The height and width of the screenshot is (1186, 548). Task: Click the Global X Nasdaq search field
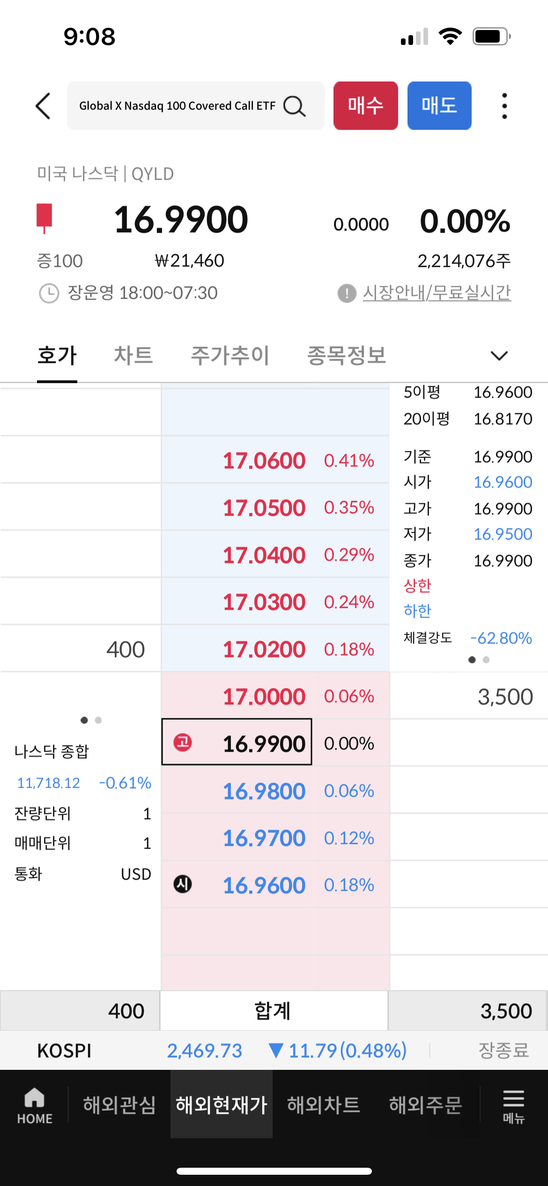pyautogui.click(x=178, y=106)
